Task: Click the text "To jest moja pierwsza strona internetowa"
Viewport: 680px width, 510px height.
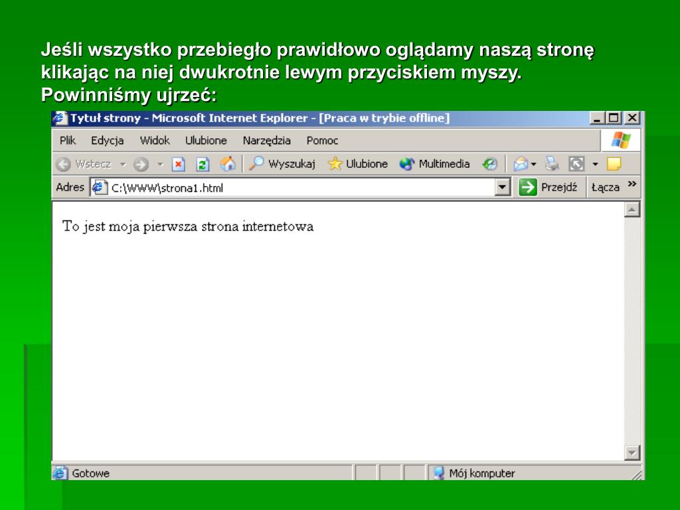Action: (188, 226)
